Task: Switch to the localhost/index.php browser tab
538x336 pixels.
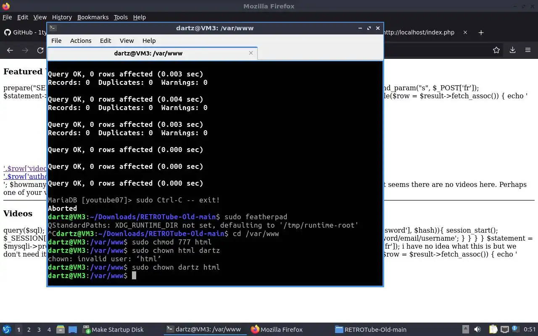Action: (x=419, y=32)
